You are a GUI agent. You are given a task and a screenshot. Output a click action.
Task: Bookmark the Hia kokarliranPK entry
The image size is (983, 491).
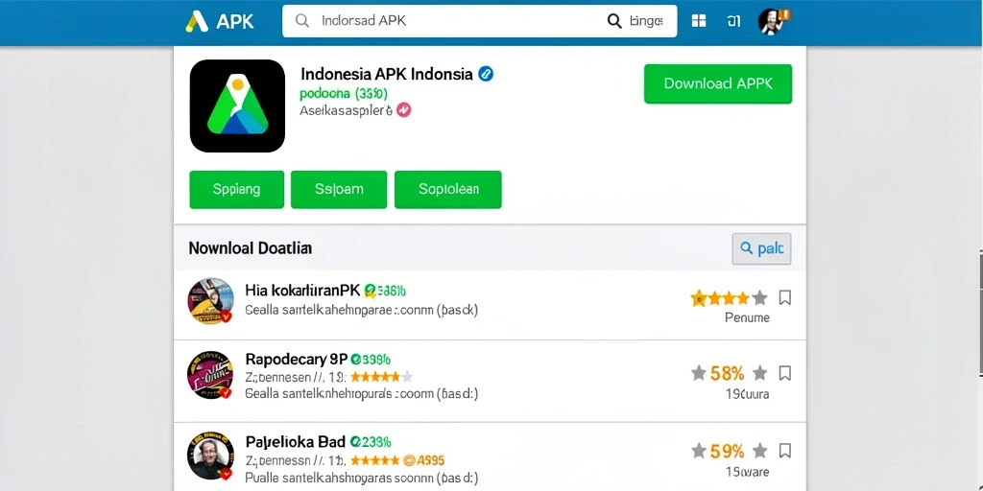tap(784, 297)
